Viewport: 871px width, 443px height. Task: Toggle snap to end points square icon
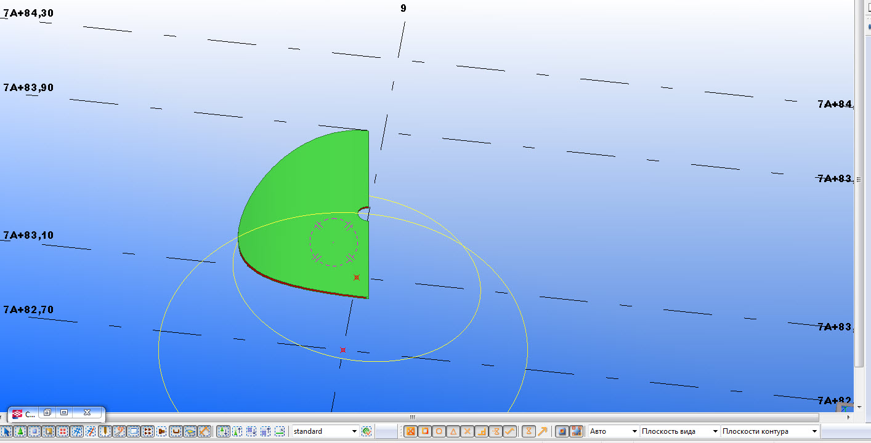click(x=424, y=431)
